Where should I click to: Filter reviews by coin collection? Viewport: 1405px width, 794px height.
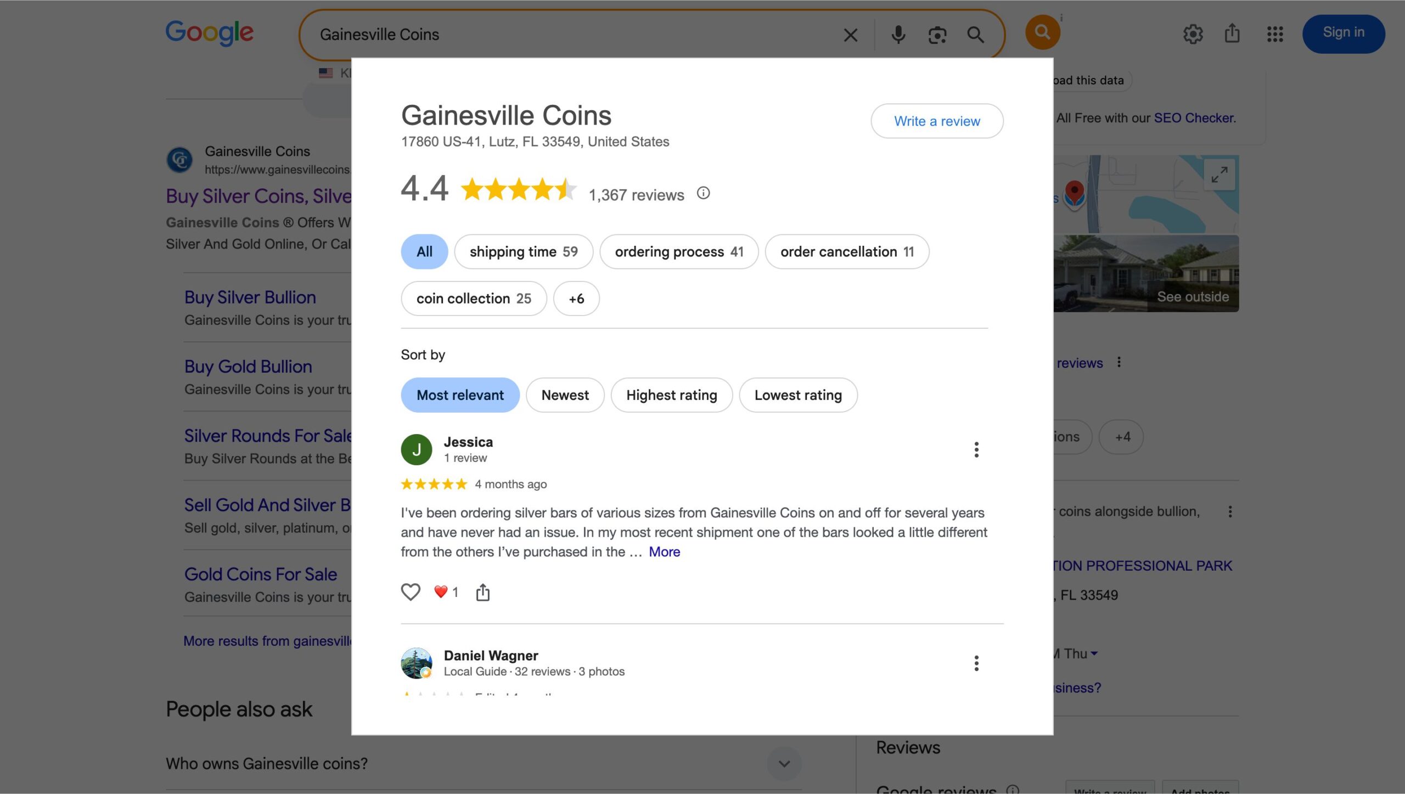(x=474, y=299)
